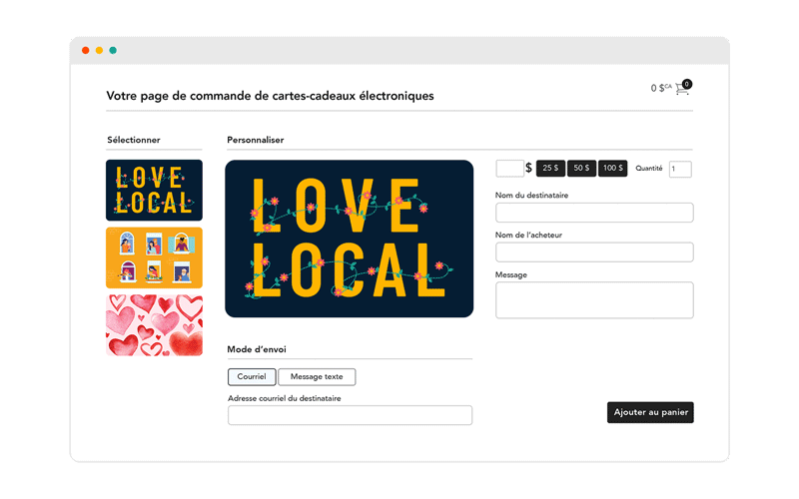Click the Mode d'envoi heading
This screenshot has height=499, width=799.
[257, 349]
